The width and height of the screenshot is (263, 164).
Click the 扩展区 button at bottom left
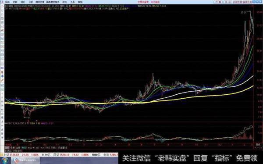point(8,151)
